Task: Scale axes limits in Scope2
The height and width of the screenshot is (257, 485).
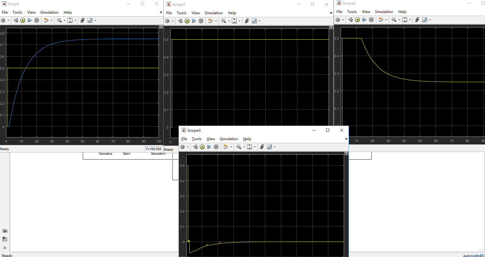Action: coord(405,20)
